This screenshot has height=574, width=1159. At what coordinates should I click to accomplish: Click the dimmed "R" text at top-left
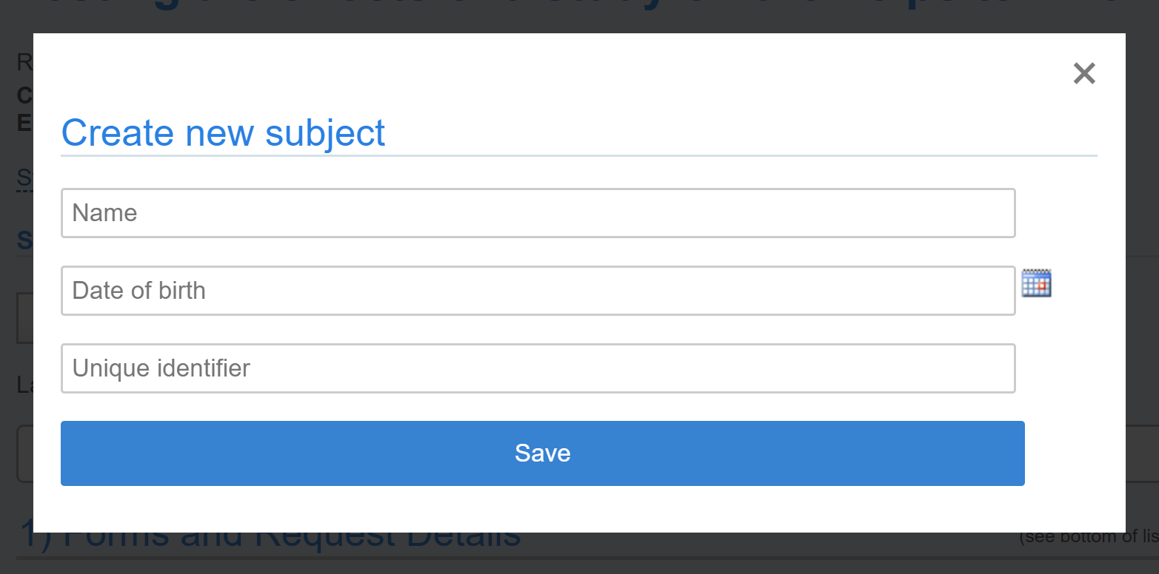click(24, 63)
